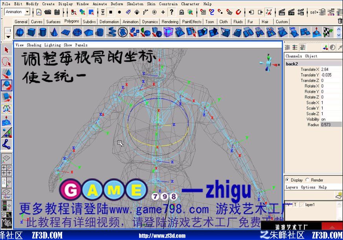
Task: Render the current frame with clapperboard icon
Action: click(x=282, y=12)
